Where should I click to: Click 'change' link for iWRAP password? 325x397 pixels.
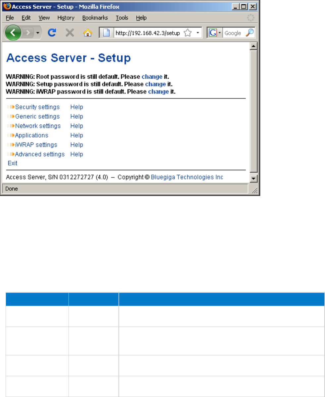tap(159, 92)
